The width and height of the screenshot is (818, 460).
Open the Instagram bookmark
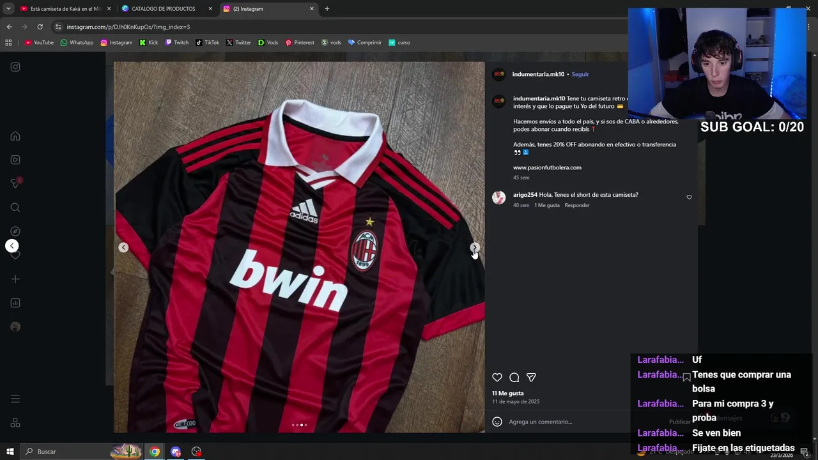[116, 43]
